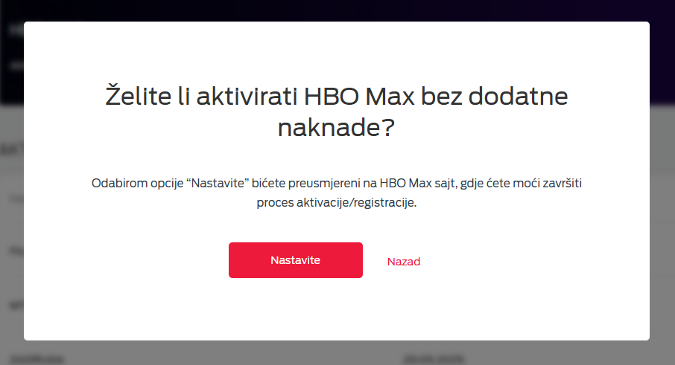The image size is (675, 365).
Task: Click the text "proces aktivacije/registracije."
Action: coord(337,202)
